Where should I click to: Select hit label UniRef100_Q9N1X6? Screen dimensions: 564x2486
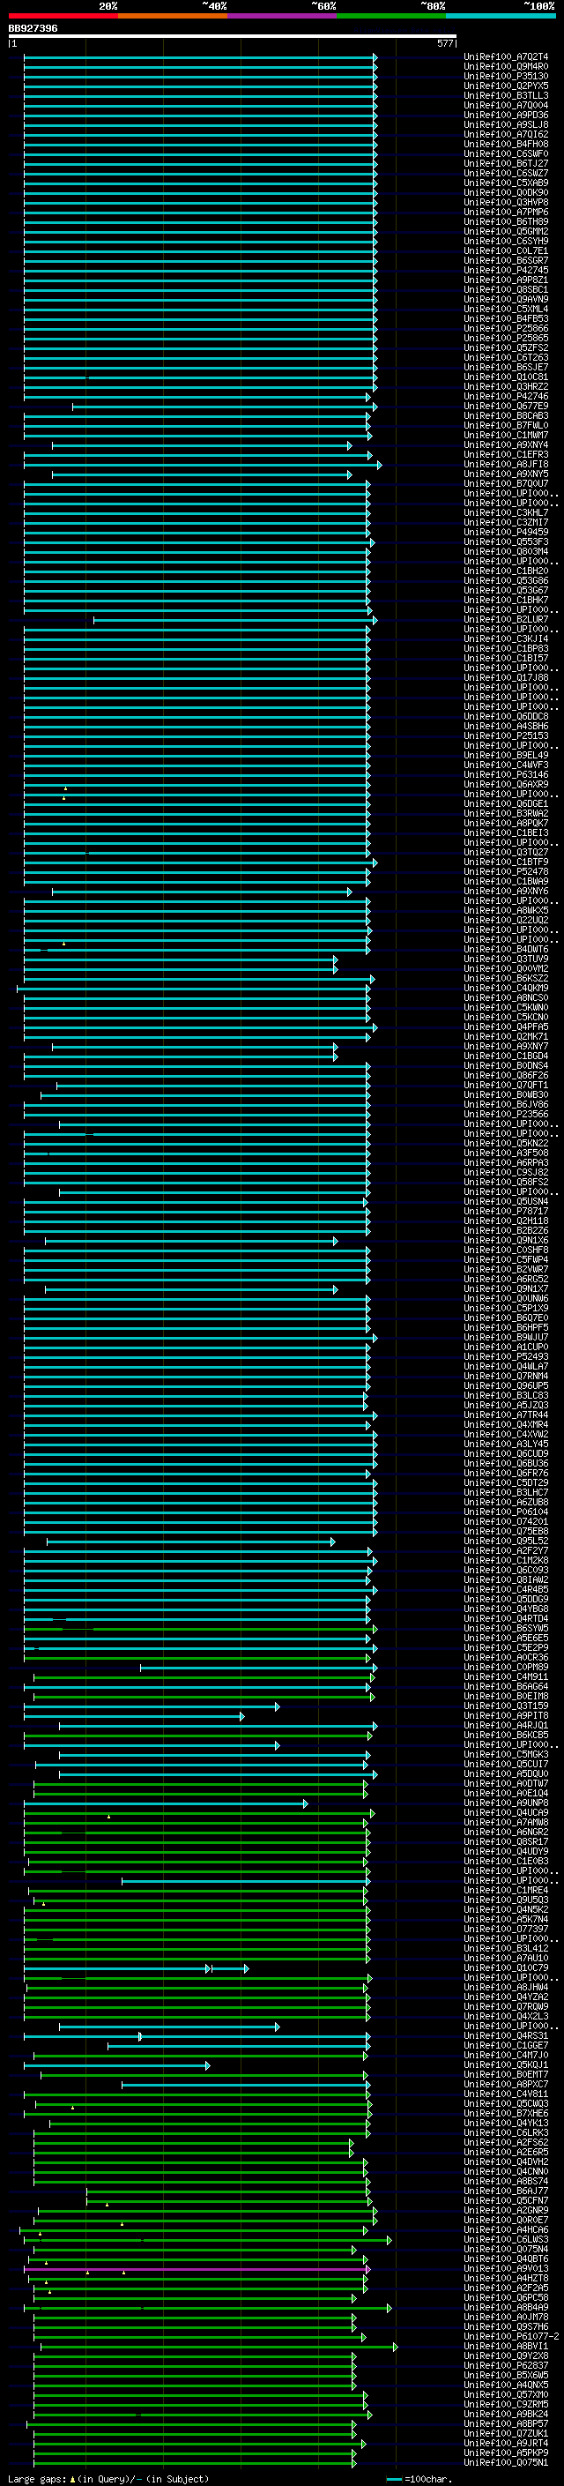pyautogui.click(x=506, y=1240)
